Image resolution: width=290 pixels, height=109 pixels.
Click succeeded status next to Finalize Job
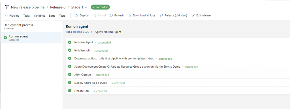tap(100, 91)
